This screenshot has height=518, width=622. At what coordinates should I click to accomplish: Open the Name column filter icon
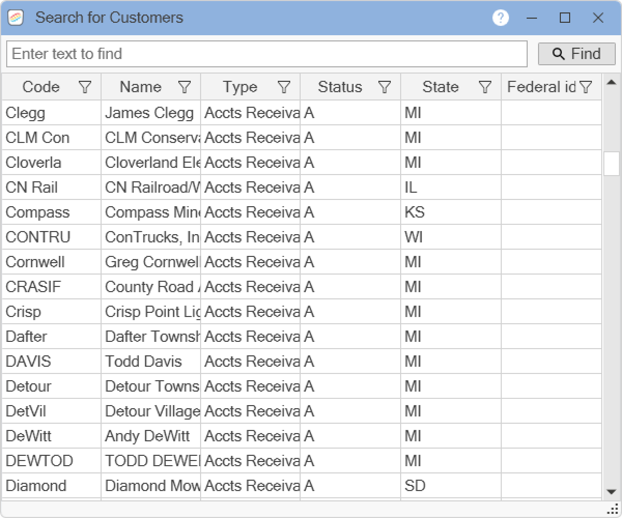pos(185,87)
